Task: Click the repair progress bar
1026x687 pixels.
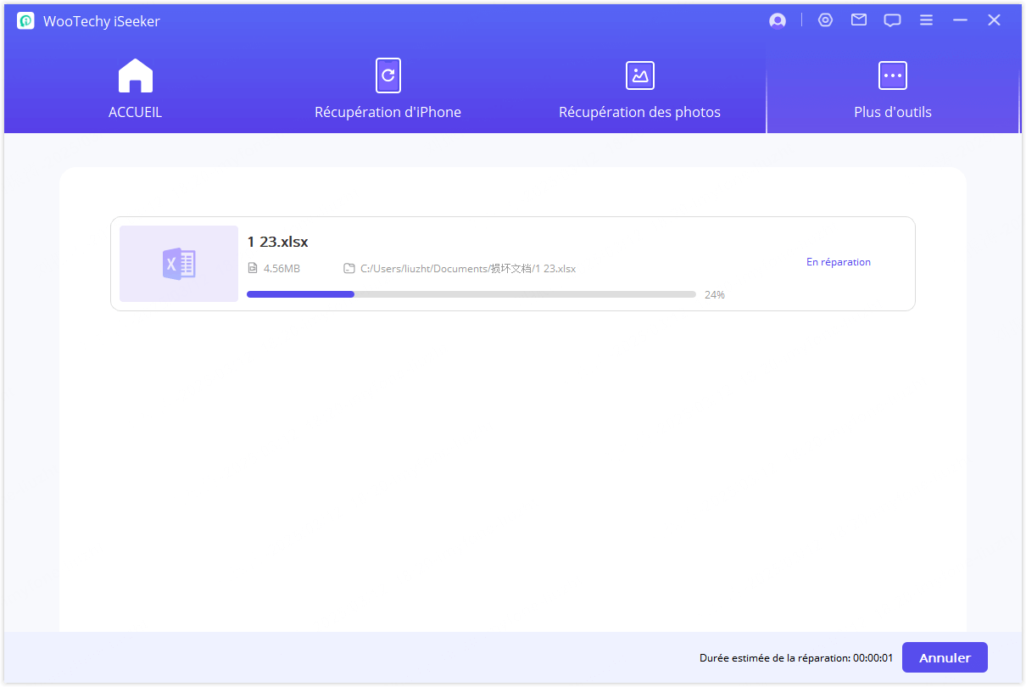Action: coord(471,294)
